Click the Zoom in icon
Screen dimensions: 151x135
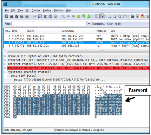109,16
